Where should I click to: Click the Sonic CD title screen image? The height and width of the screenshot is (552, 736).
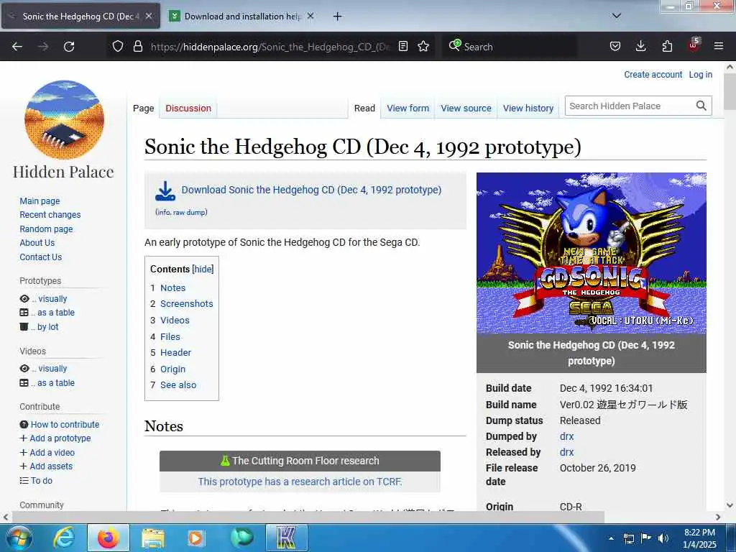(x=591, y=253)
